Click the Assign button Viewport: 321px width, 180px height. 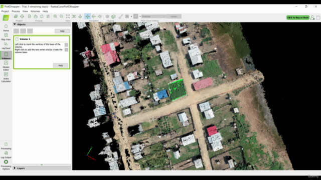click(174, 16)
